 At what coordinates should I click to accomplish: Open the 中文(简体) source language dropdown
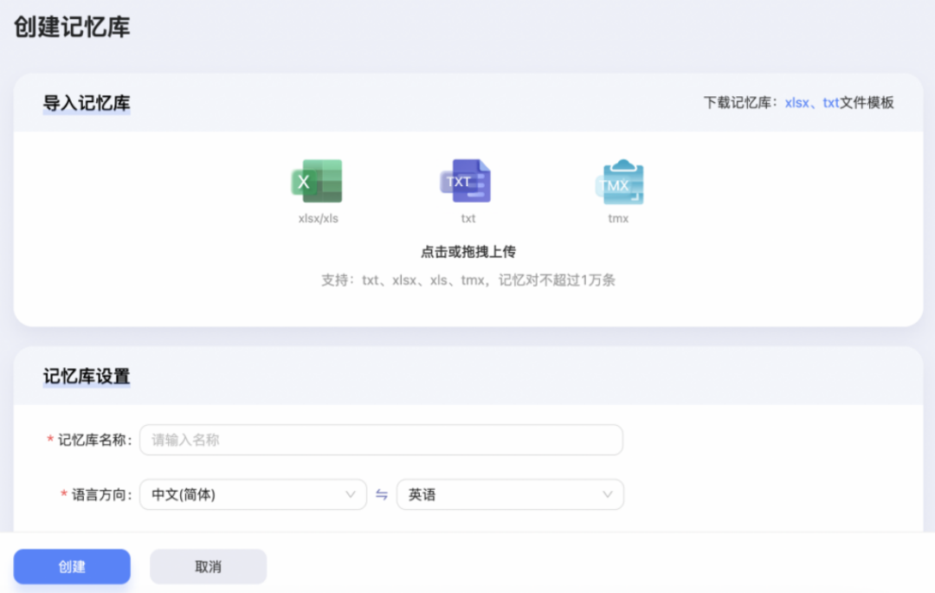253,494
